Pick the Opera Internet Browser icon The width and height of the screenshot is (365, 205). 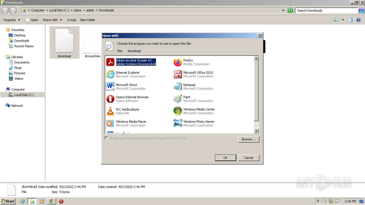(110, 99)
